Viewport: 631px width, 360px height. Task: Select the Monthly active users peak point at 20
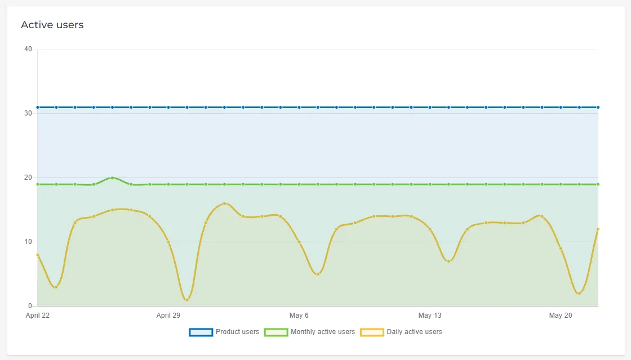(x=112, y=177)
